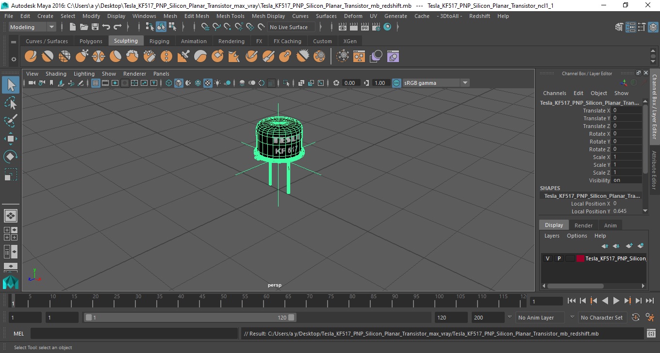The width and height of the screenshot is (660, 353).
Task: Select the Move tool in toolbox
Action: point(11,139)
